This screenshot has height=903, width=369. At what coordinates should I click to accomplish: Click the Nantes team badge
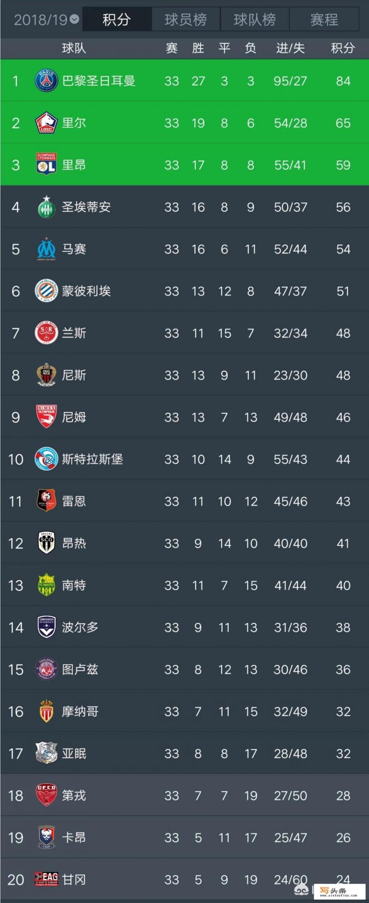tap(46, 585)
